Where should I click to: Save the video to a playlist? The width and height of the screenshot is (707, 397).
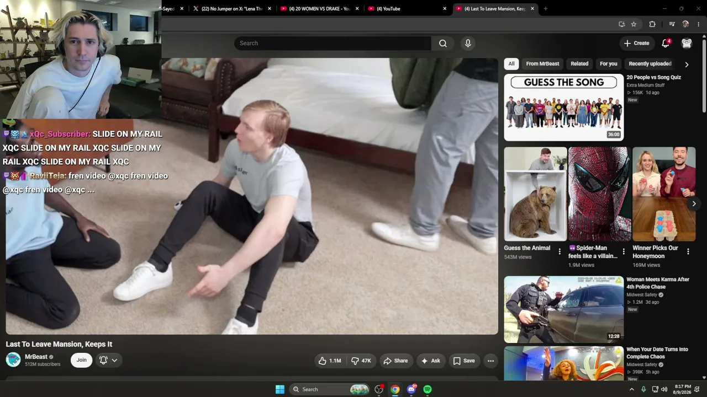point(464,361)
